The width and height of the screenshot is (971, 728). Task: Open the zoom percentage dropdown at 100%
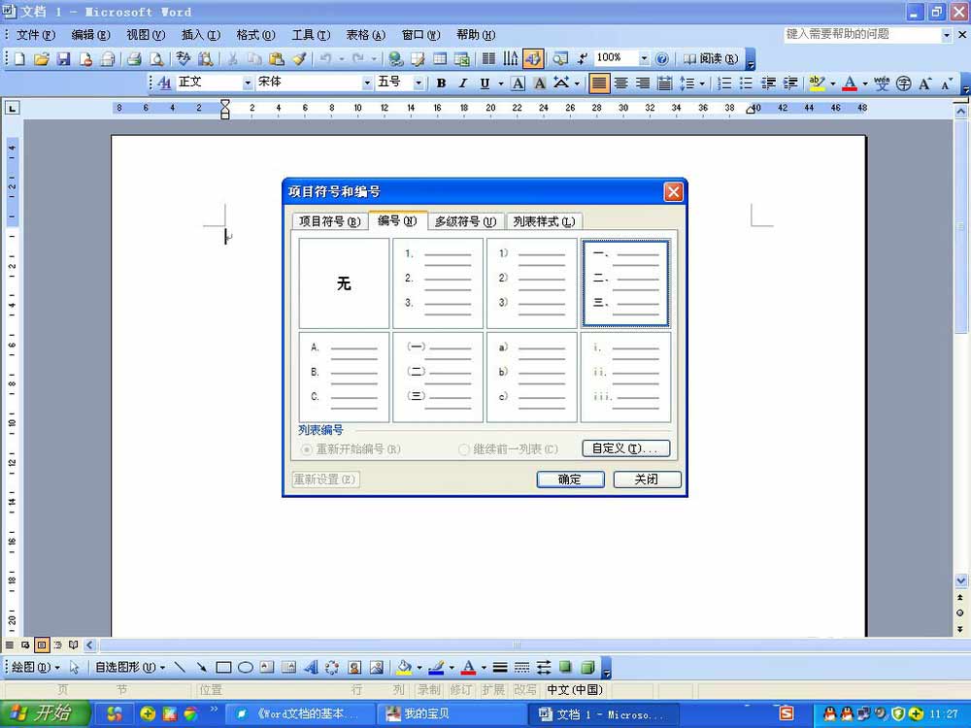click(x=644, y=59)
